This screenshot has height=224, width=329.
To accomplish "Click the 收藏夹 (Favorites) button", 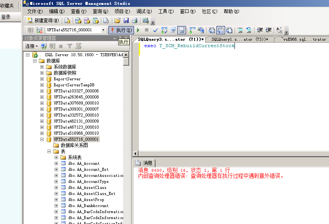I will 7,5.
